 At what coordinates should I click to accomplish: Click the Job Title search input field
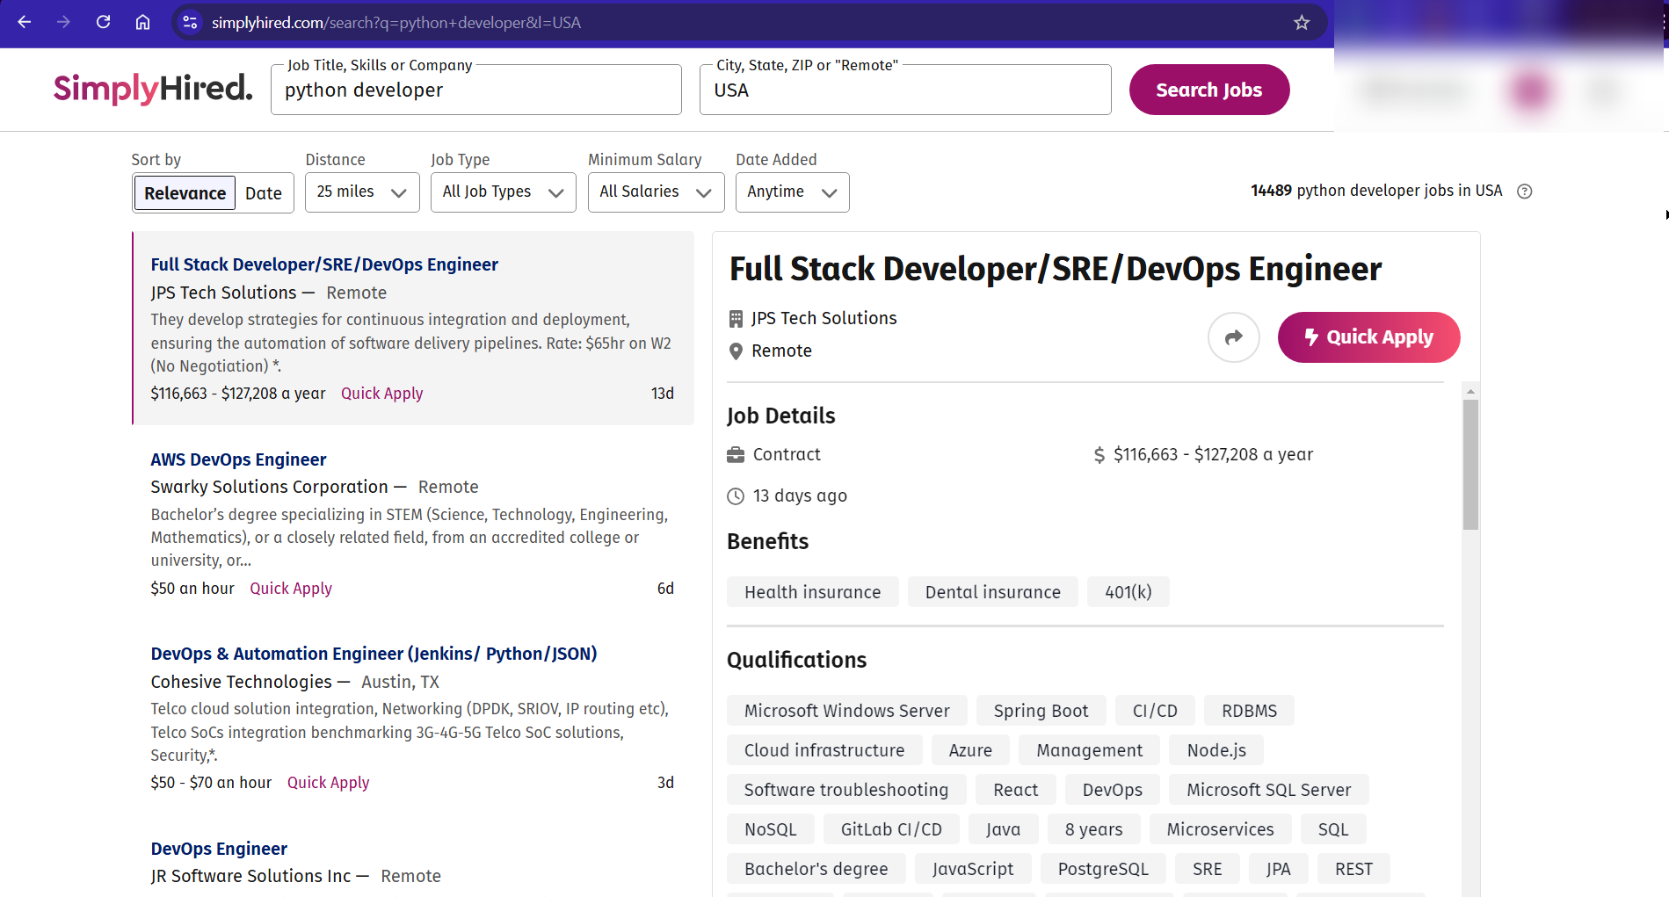(x=475, y=90)
